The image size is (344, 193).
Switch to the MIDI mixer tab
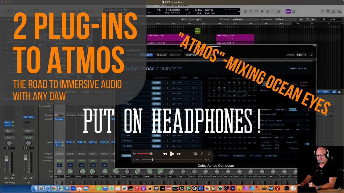[325, 92]
